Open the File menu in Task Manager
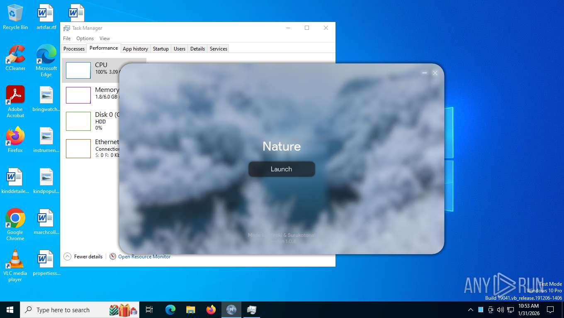The height and width of the screenshot is (318, 564). click(x=67, y=38)
